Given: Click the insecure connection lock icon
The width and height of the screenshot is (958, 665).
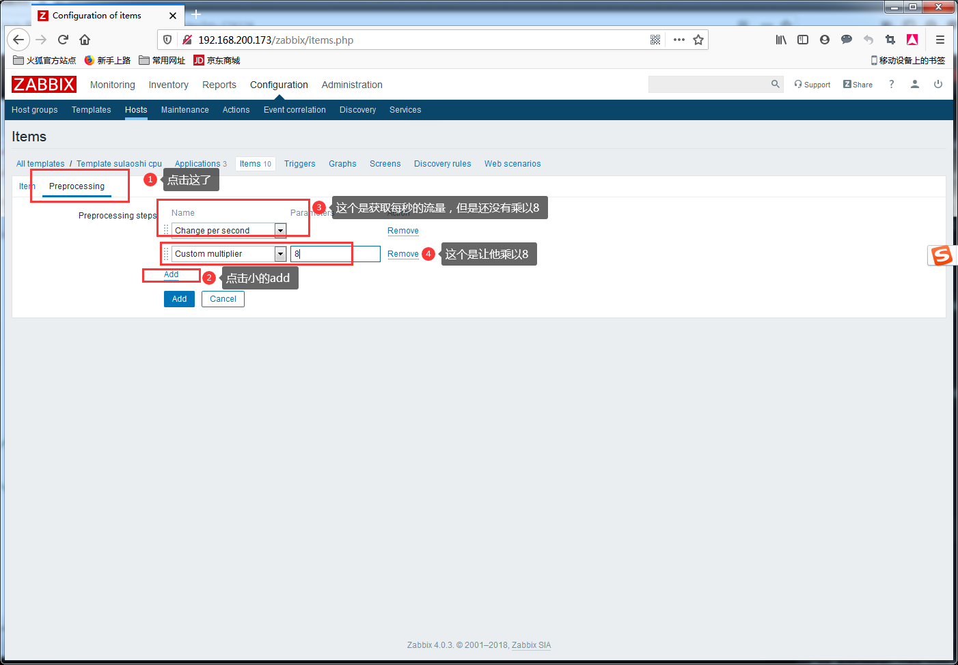Looking at the screenshot, I should click(x=187, y=40).
